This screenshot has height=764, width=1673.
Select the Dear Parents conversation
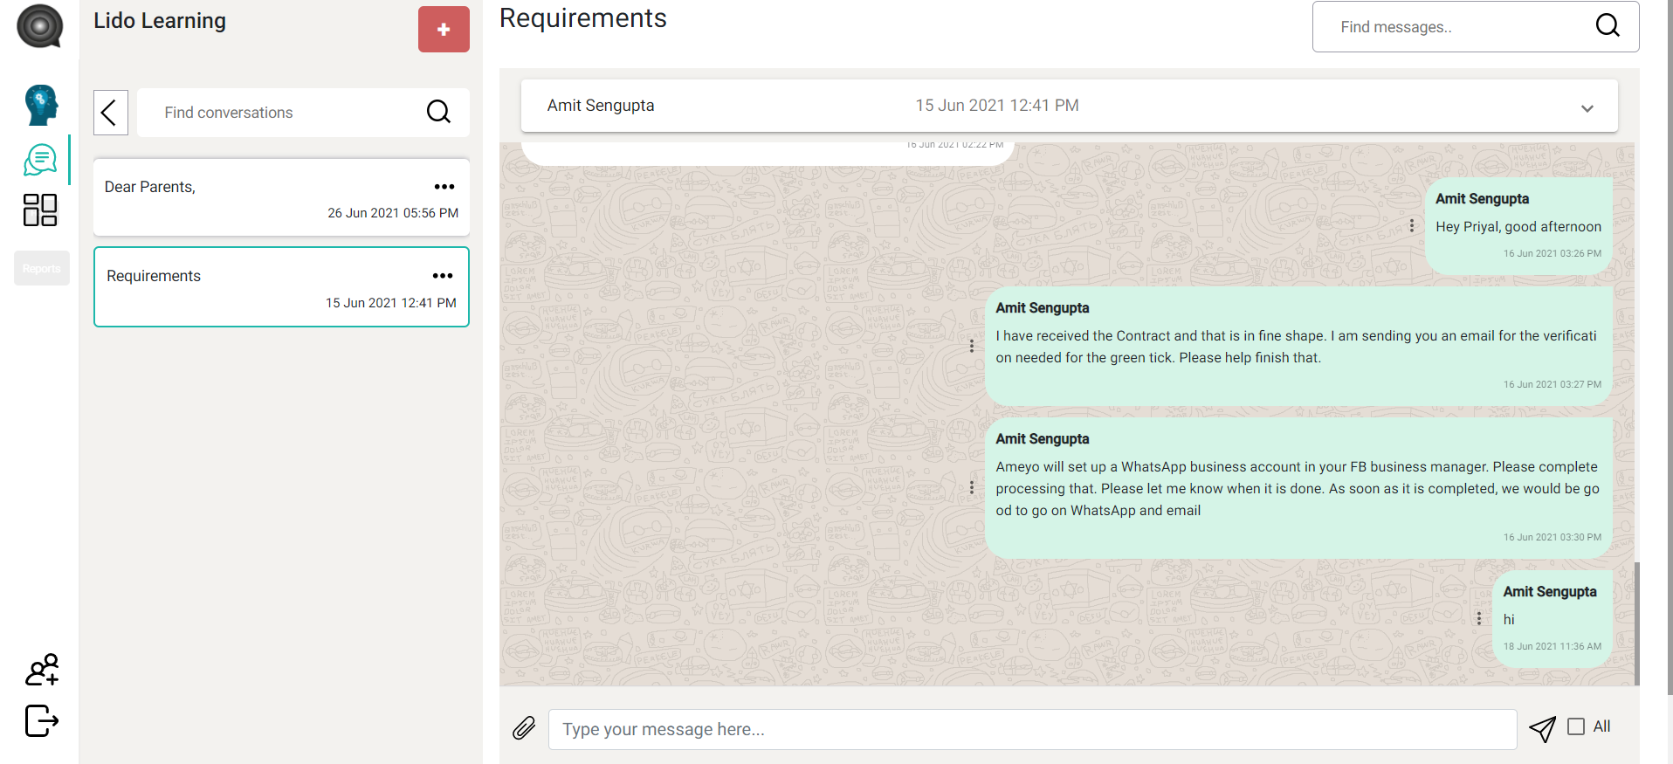pos(262,198)
